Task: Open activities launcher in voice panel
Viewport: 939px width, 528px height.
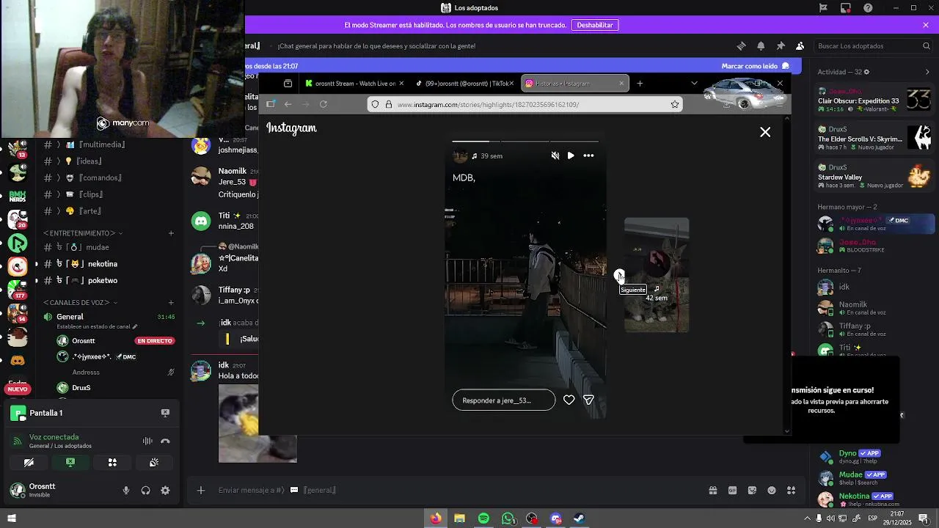Action: (x=112, y=463)
